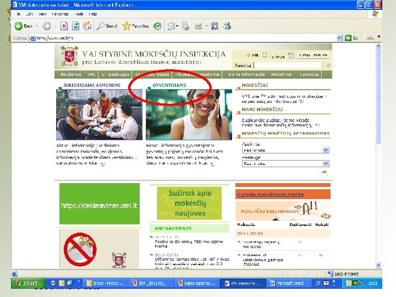
Task: Open History icon in toolbar
Action: (157, 26)
